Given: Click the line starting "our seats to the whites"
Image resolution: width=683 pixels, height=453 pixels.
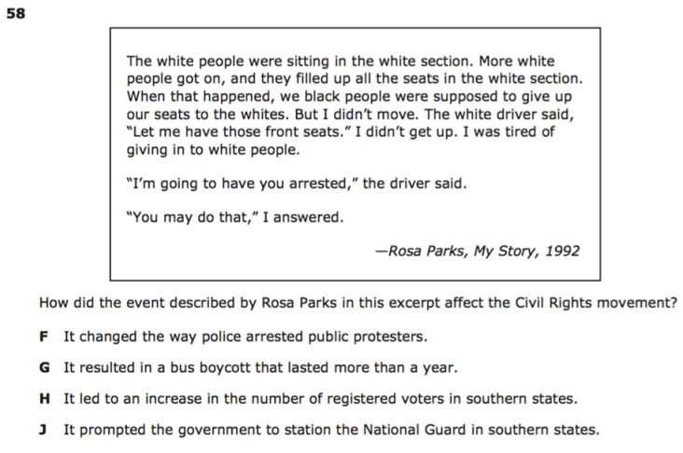Looking at the screenshot, I should (x=350, y=115).
